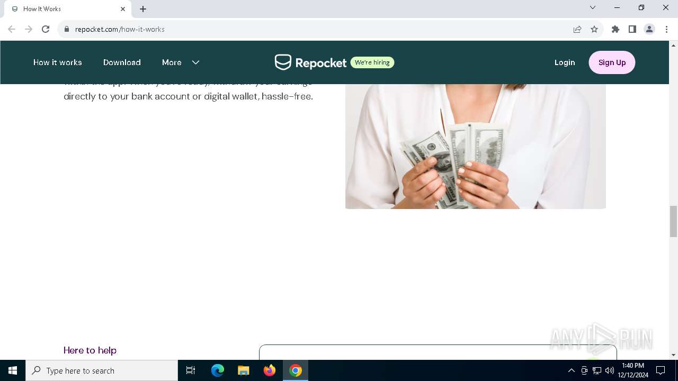The width and height of the screenshot is (678, 381).
Task: Click the text 'directly to your bank account'
Action: pos(126,96)
